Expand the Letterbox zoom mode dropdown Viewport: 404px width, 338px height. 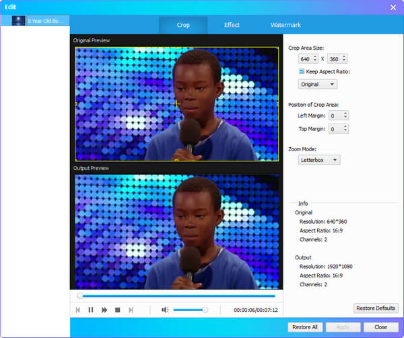coord(319,160)
